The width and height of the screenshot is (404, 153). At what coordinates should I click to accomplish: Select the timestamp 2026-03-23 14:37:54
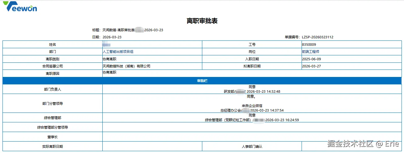coord(267,110)
